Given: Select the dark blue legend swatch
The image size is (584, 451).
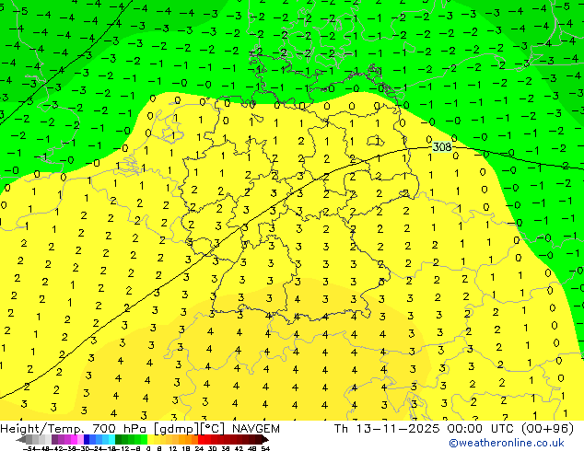Looking at the screenshot, I should pyautogui.click(x=87, y=439).
